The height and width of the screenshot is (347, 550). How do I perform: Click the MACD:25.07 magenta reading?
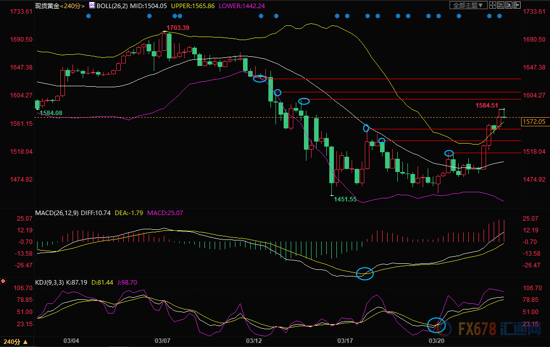click(165, 213)
